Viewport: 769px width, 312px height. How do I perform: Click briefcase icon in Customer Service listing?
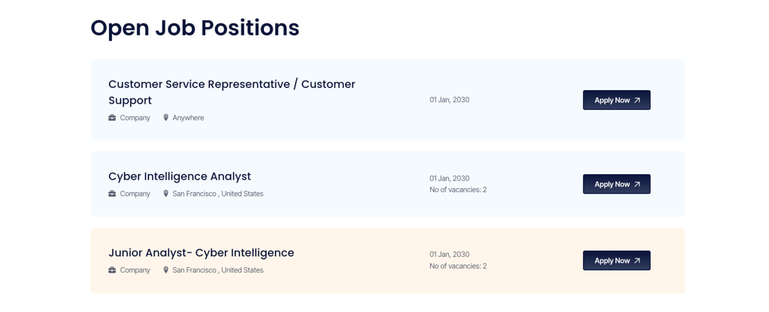point(112,117)
